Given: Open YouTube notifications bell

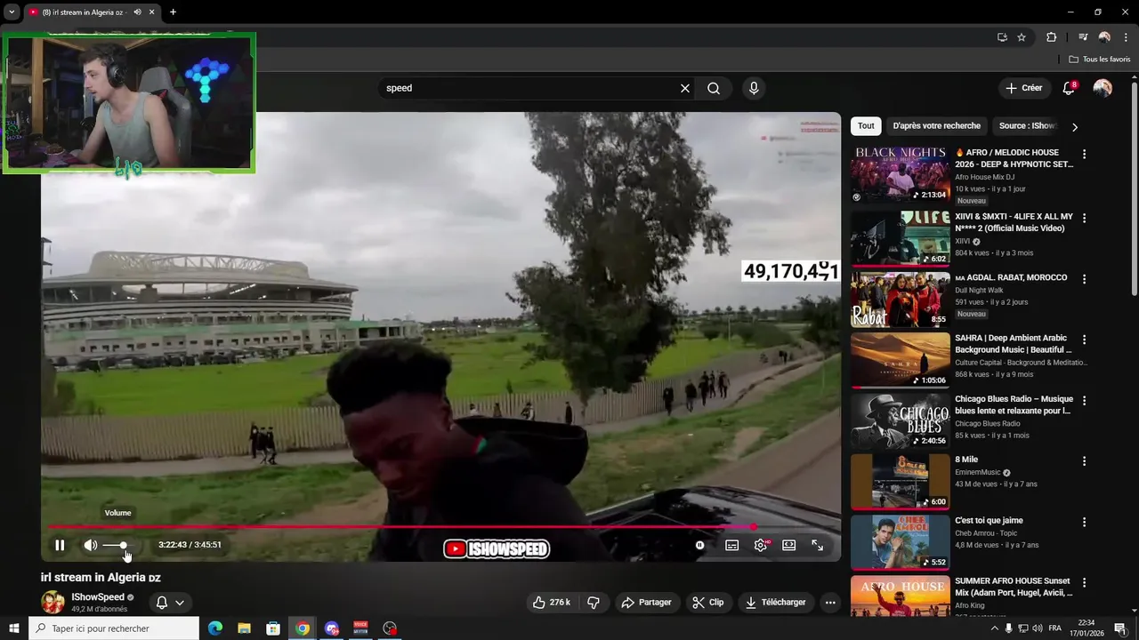Looking at the screenshot, I should pyautogui.click(x=1069, y=88).
